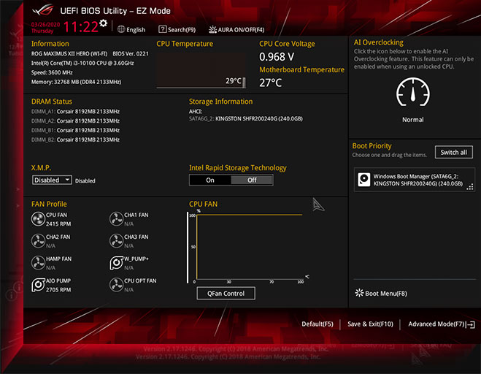Click the Advanced Mode exit arrow icon
Screen dimensions: 481x374
click(471, 324)
